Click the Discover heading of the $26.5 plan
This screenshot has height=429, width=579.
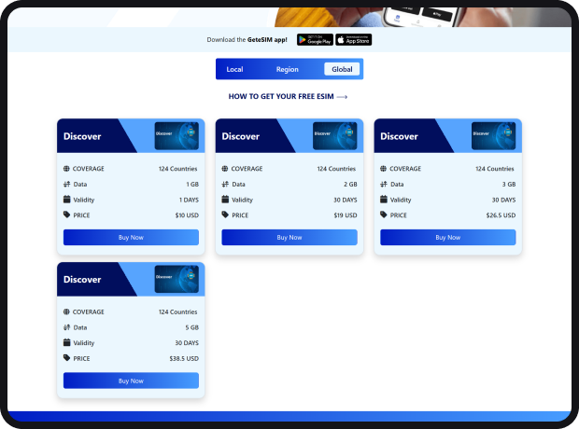(399, 136)
